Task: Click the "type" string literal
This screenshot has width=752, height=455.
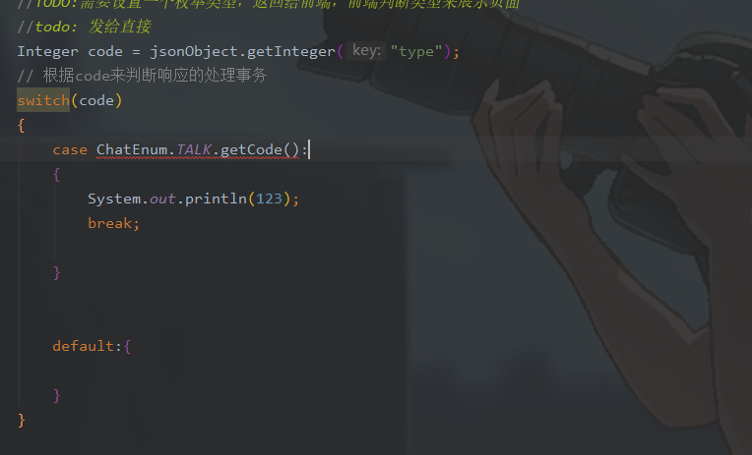Action: [x=415, y=51]
